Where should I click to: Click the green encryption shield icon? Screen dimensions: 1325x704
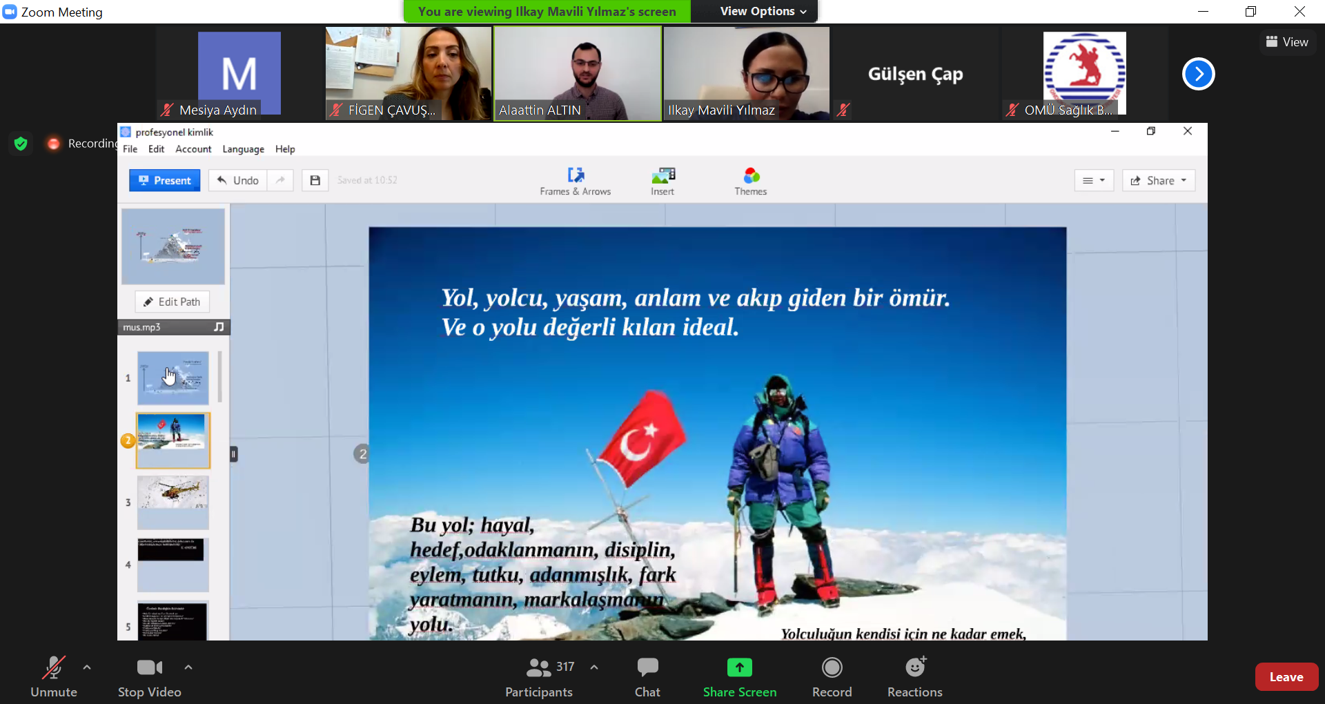(x=21, y=144)
